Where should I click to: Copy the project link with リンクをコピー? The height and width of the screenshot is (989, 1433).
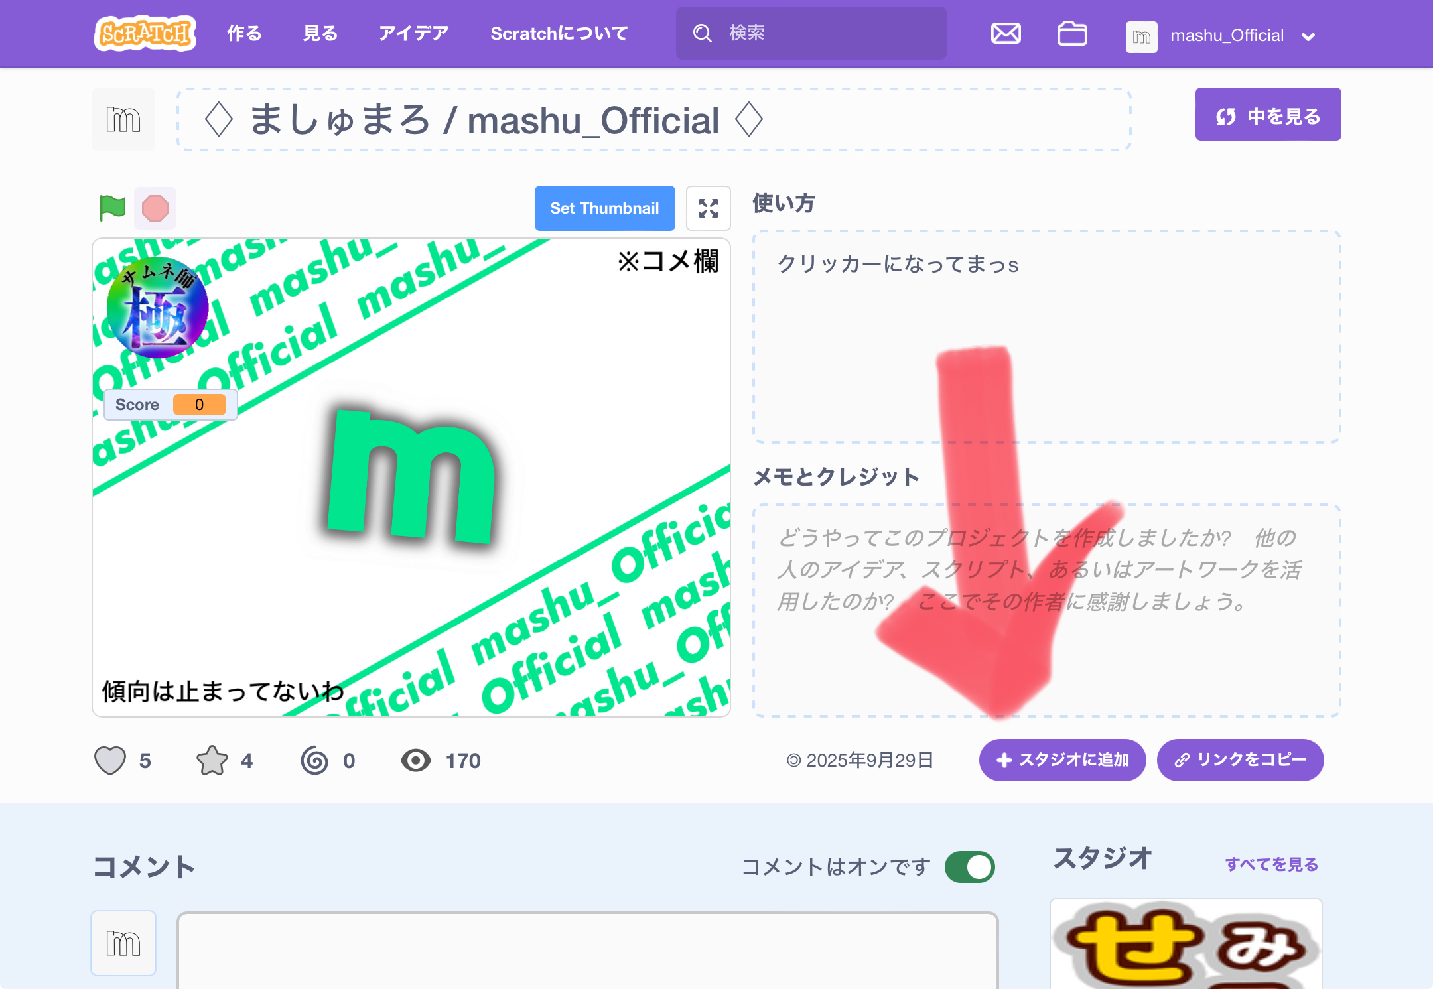point(1240,760)
